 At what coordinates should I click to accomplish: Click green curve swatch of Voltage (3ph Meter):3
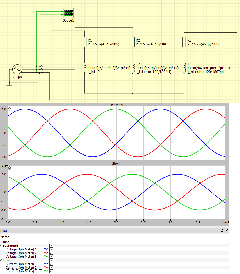(46, 256)
